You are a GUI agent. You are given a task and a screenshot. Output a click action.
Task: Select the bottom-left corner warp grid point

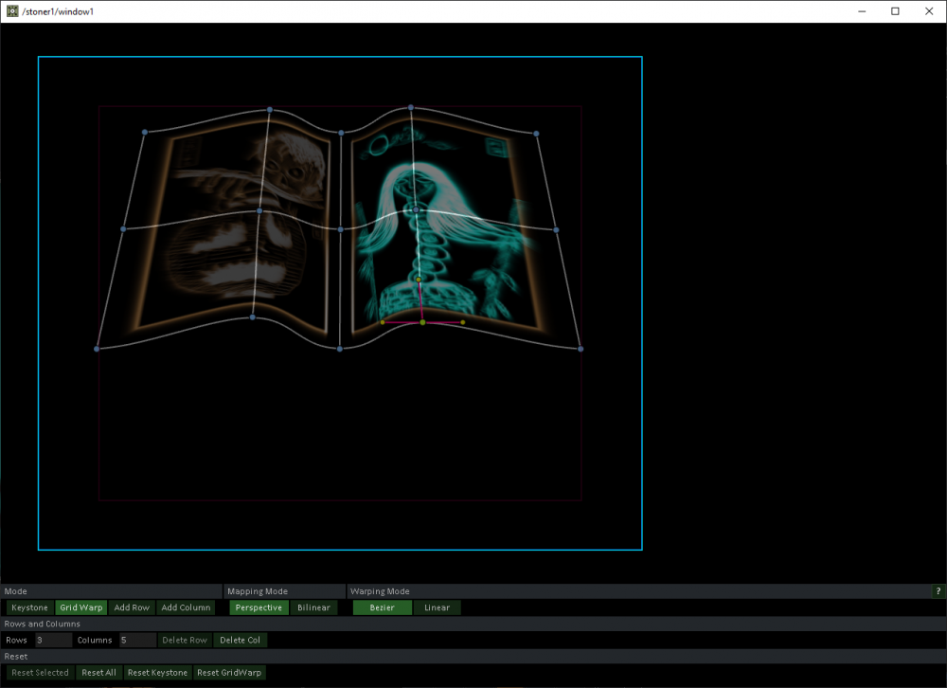click(x=97, y=349)
